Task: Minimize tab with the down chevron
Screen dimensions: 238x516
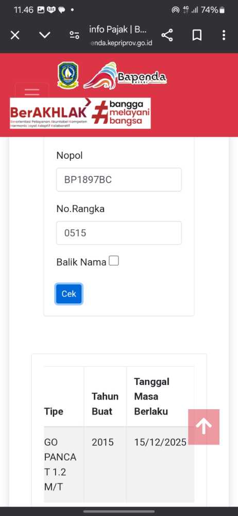Action: tap(45, 35)
